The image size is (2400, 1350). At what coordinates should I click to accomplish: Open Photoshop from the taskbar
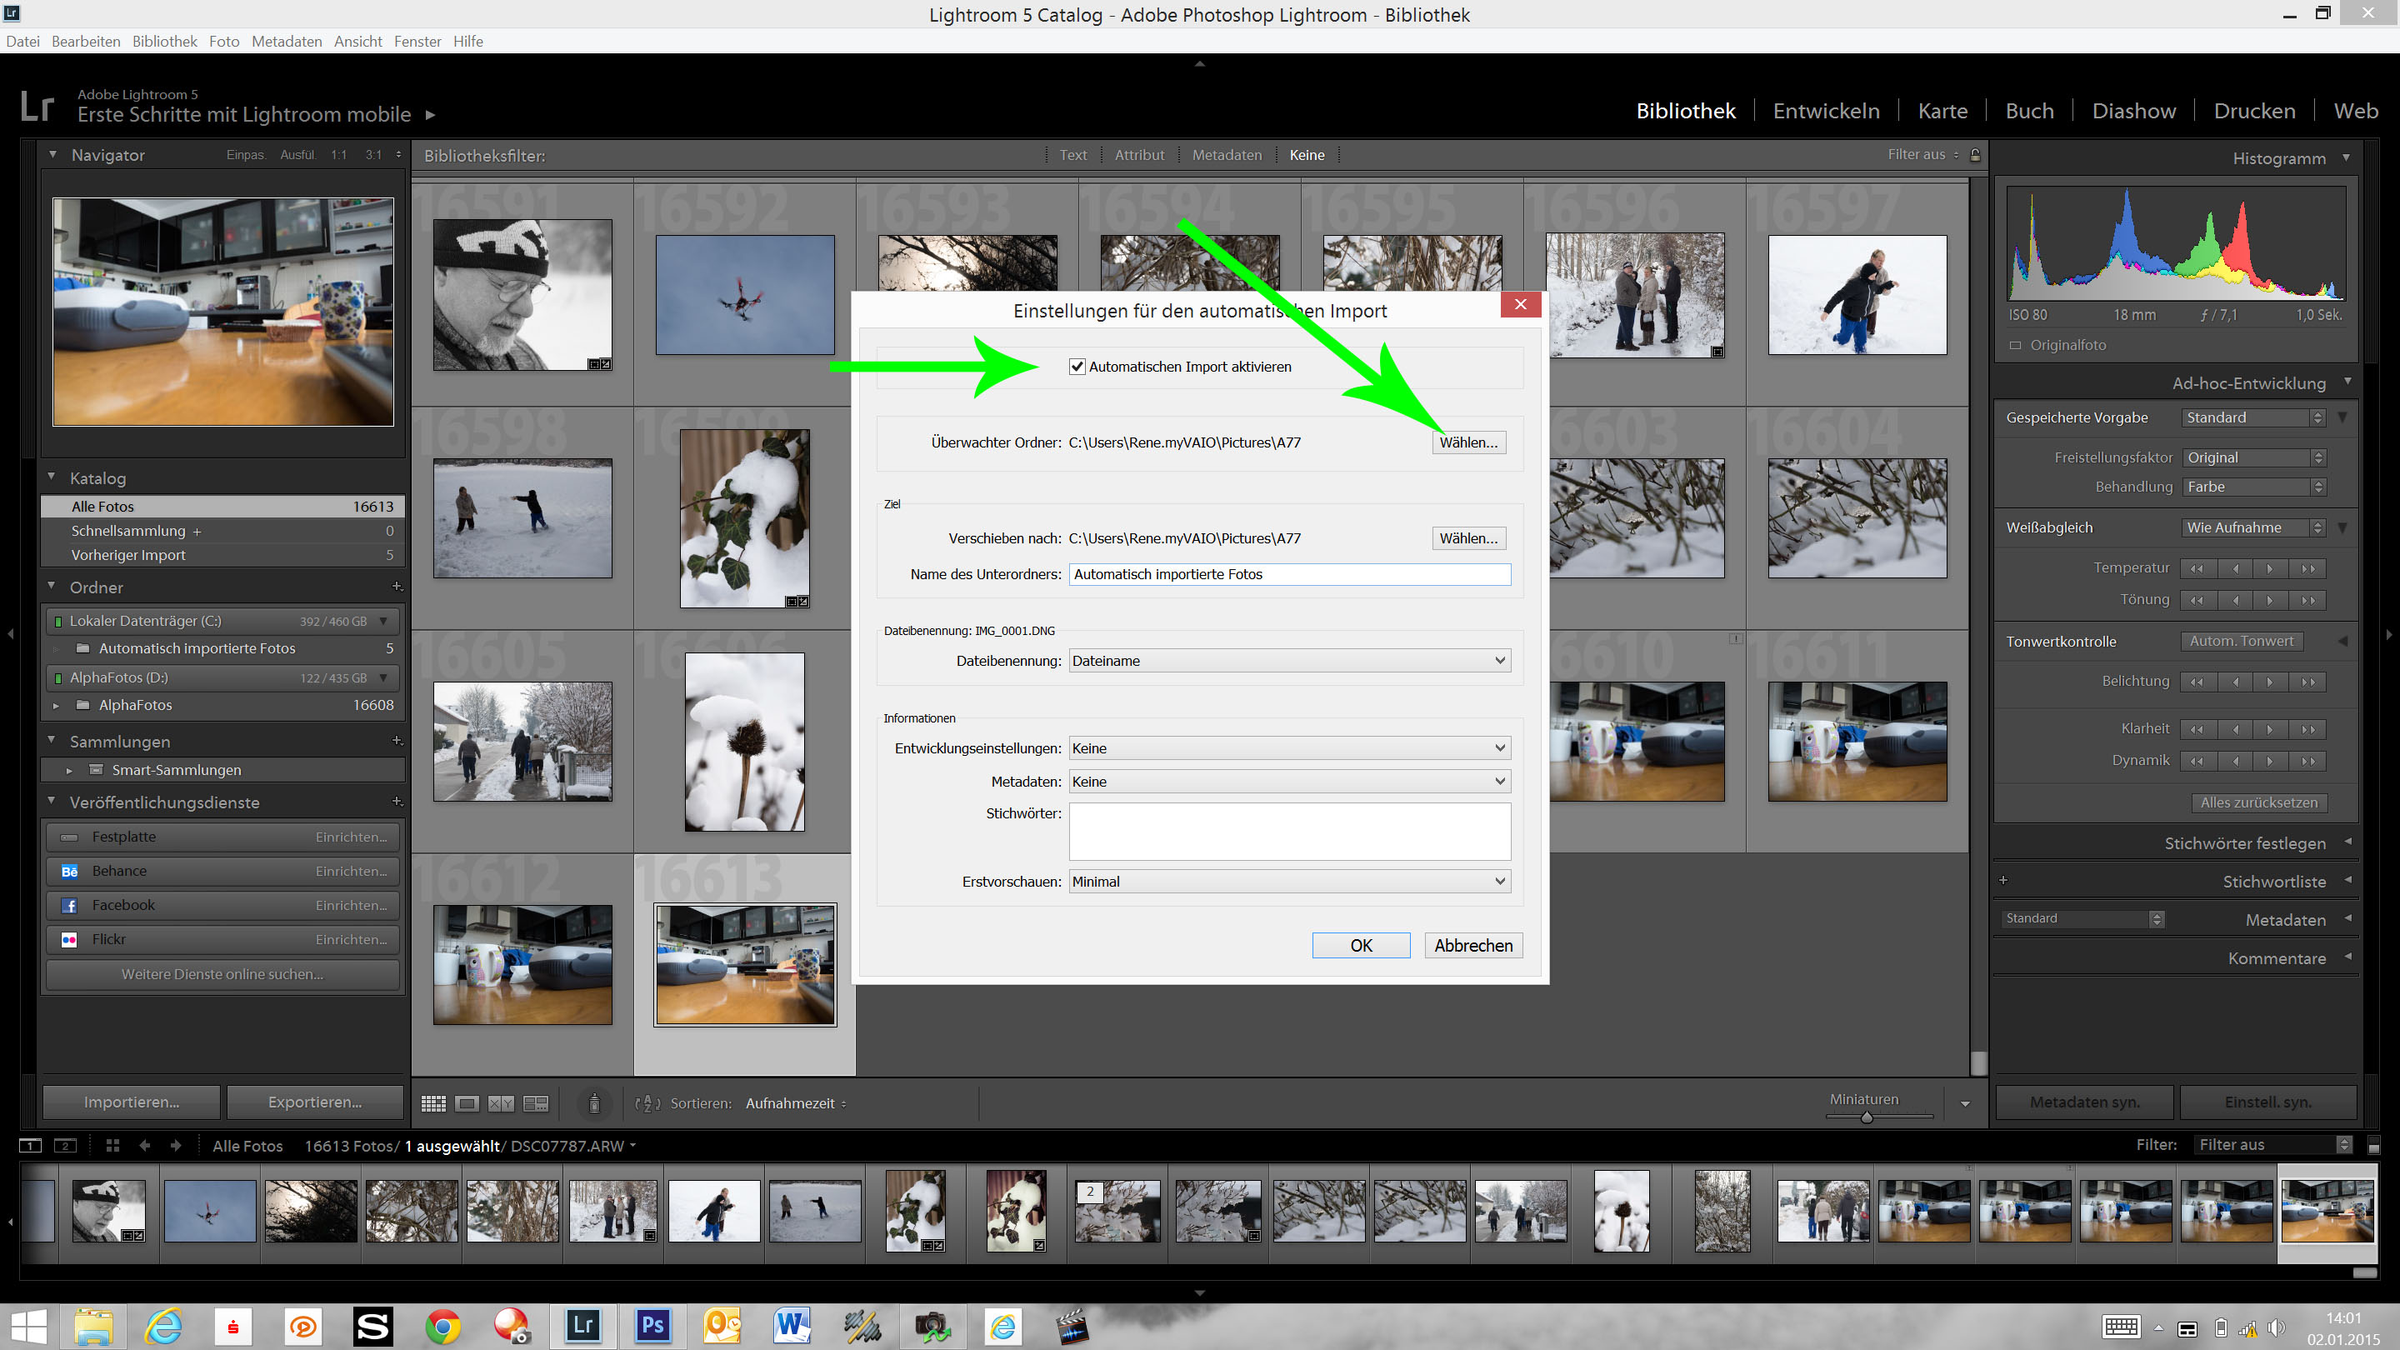(x=652, y=1324)
